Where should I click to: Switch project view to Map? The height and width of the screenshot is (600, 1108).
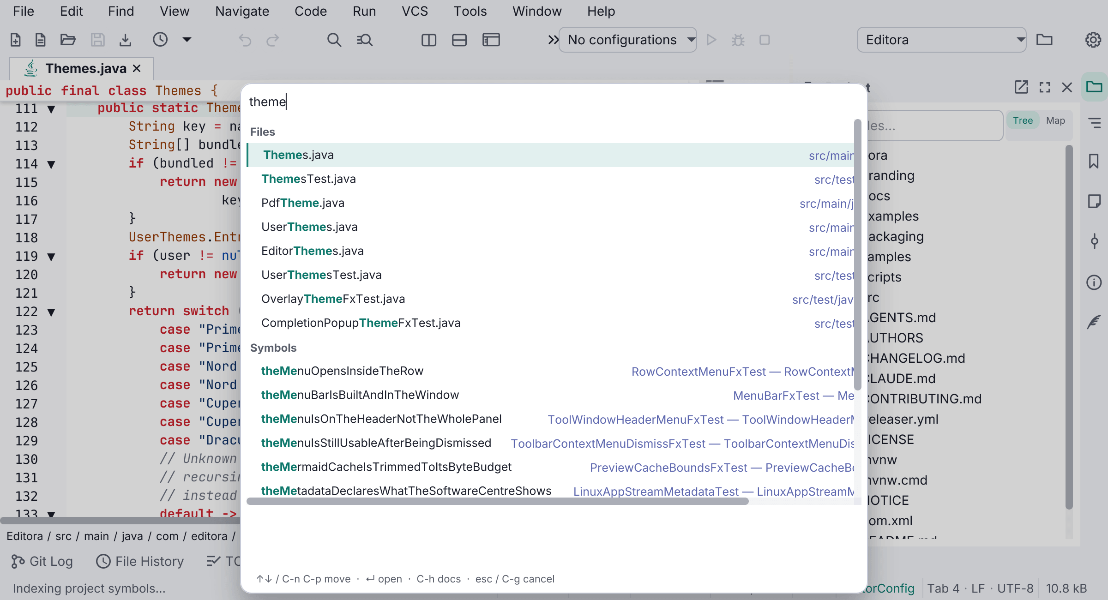pyautogui.click(x=1055, y=120)
